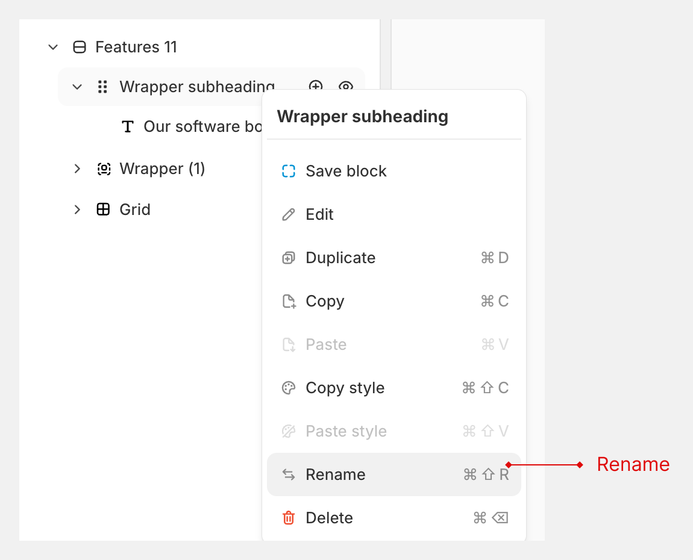This screenshot has height=560, width=693.
Task: Click the Save block dashed-square icon
Action: tap(289, 171)
